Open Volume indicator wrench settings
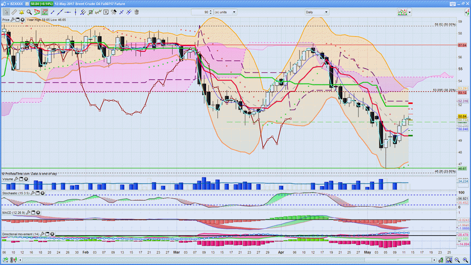 [x=16, y=179]
